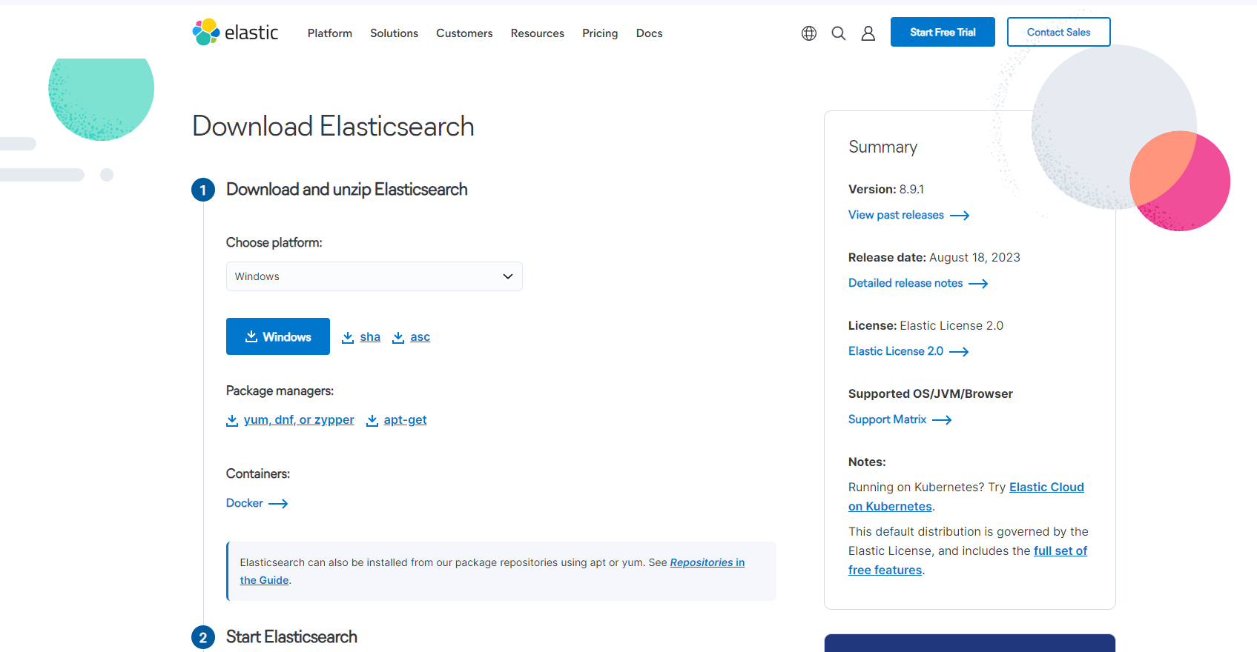Click Release date August 18, 2023 text
The height and width of the screenshot is (652, 1257).
(934, 258)
